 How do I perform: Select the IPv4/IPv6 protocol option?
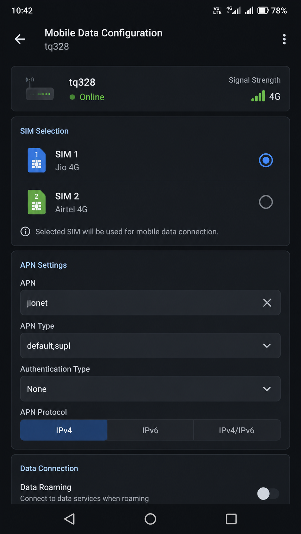(x=237, y=431)
